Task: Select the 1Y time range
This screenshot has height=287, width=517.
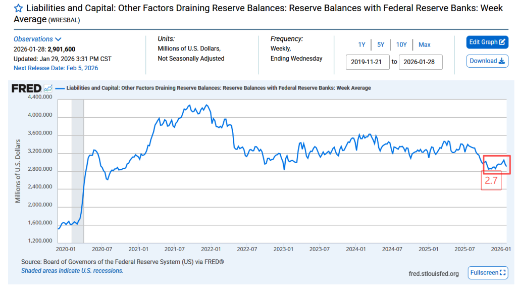Action: [361, 44]
